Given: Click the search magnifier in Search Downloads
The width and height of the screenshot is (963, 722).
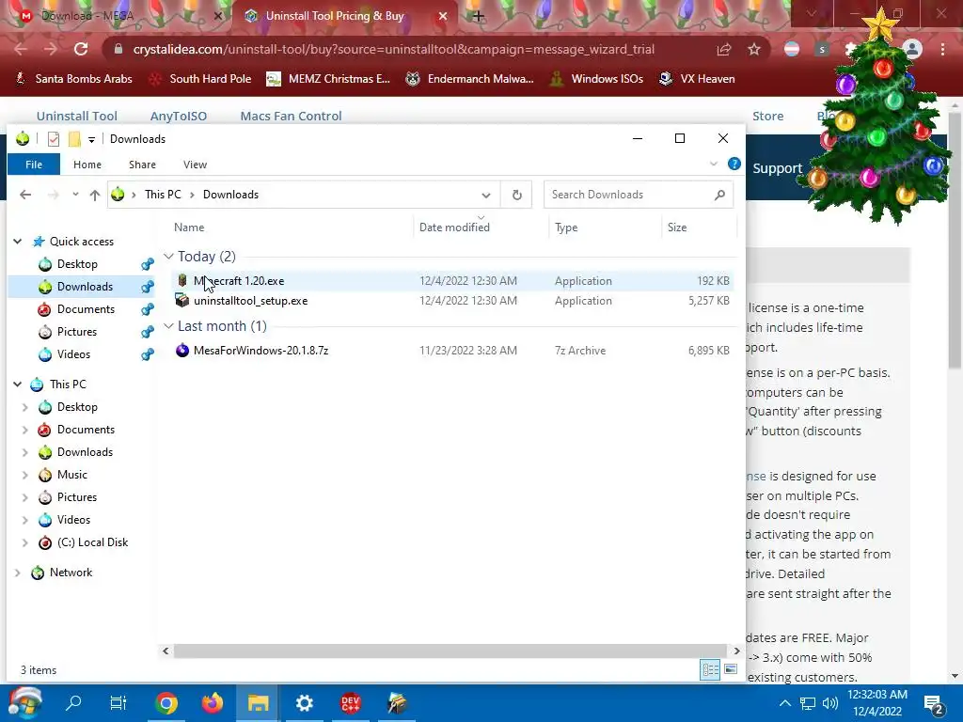Looking at the screenshot, I should pos(719,195).
